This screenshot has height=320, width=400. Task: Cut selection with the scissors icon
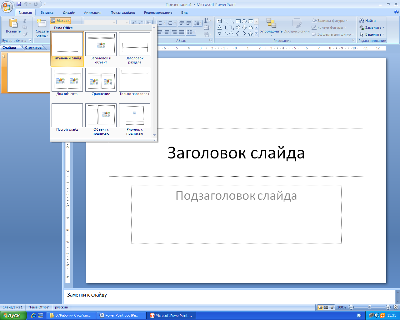[25, 21]
